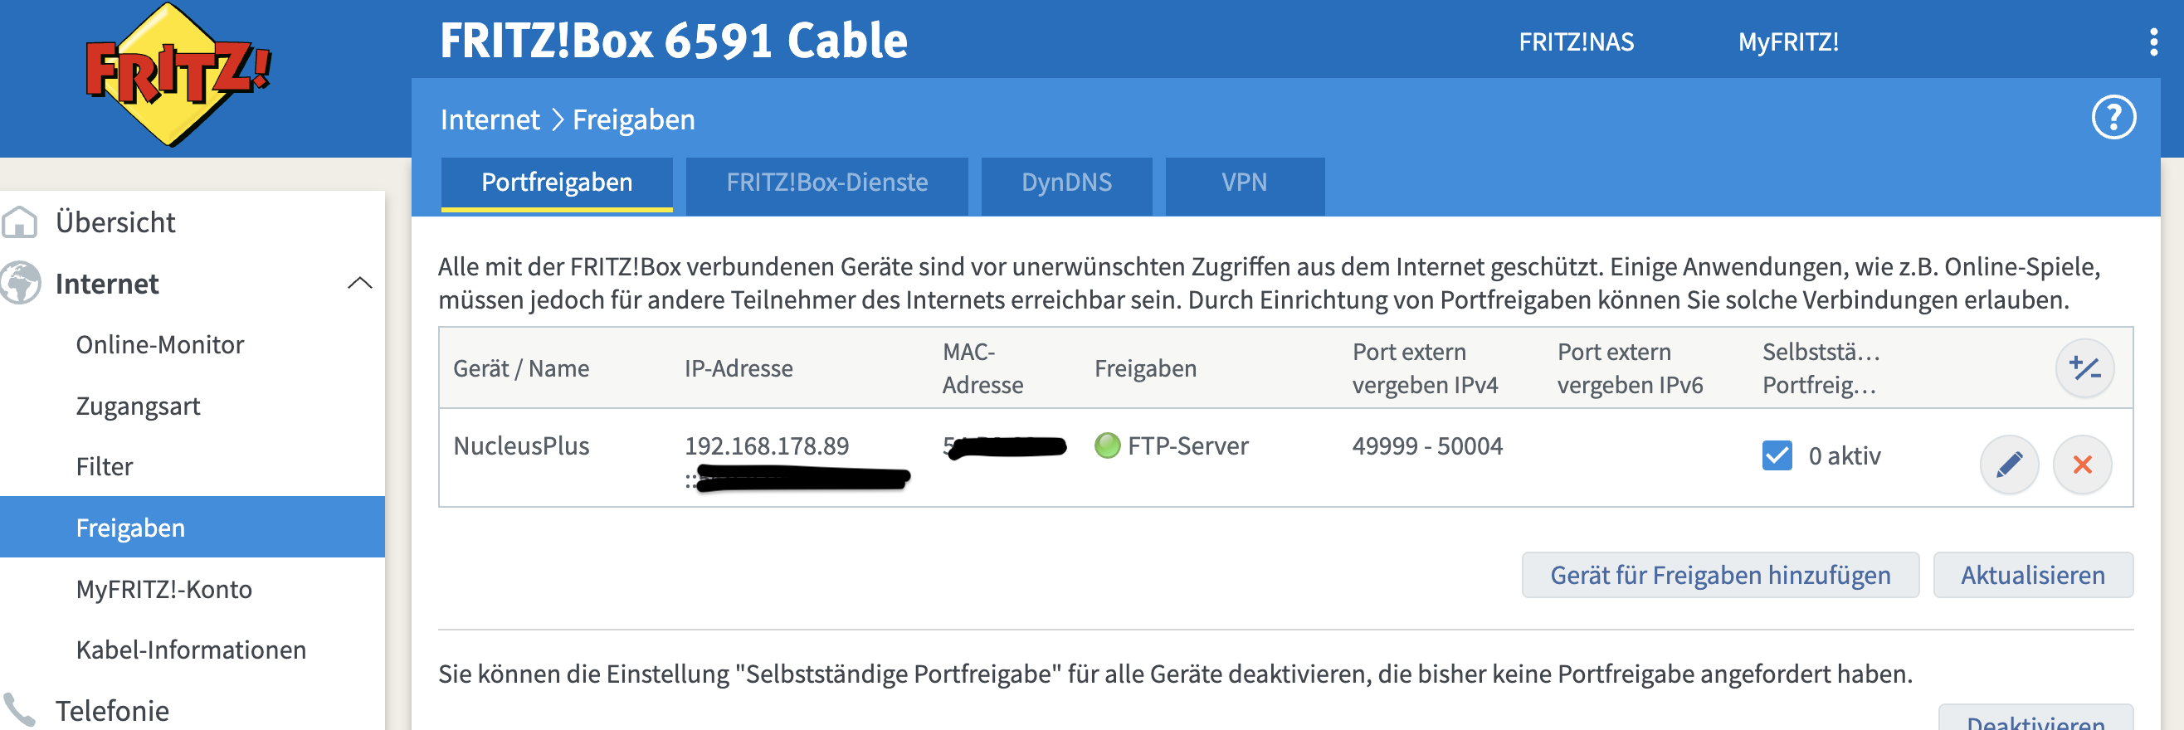The height and width of the screenshot is (730, 2184).
Task: Collapse the Internet menu section
Action: click(x=359, y=283)
